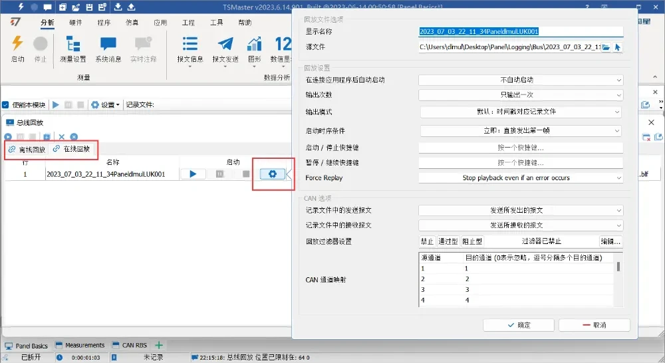Viewport: 665px width, 363px height.
Task: Open settings gear for the replay row
Action: [x=272, y=174]
